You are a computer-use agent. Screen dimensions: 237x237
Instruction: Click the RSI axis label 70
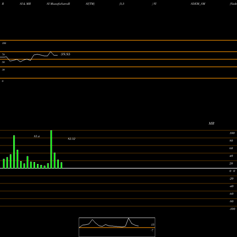[3, 55]
